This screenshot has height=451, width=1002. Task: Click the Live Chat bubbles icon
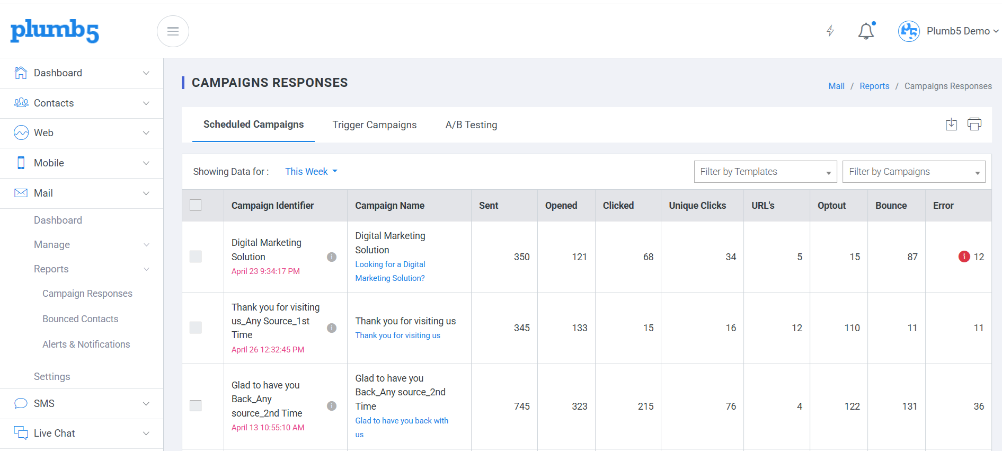point(21,433)
